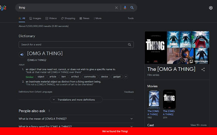Viewport: 217px width, 135px height.
Task: Click the [OMG A THING] dictionary headword
Action: [x=45, y=53]
